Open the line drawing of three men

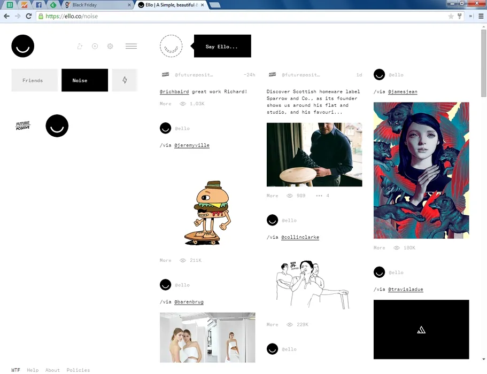coord(312,285)
